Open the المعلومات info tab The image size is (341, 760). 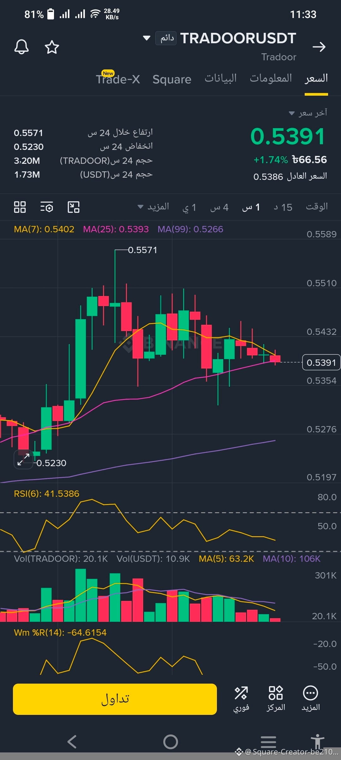[271, 78]
